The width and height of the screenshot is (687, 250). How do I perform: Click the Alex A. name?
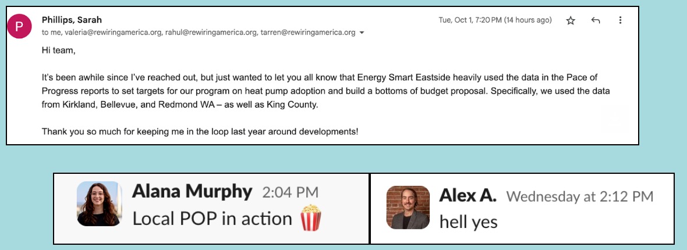coord(468,196)
